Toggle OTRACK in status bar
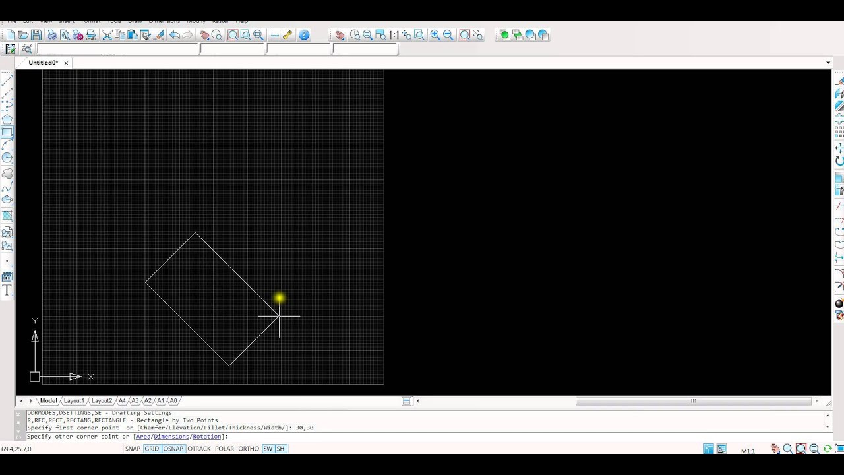The image size is (844, 475). 199,449
